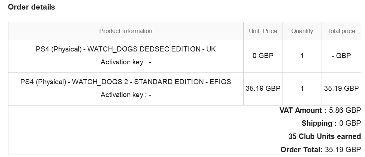Click the Order Total 35.19 GBP line

pos(321,149)
